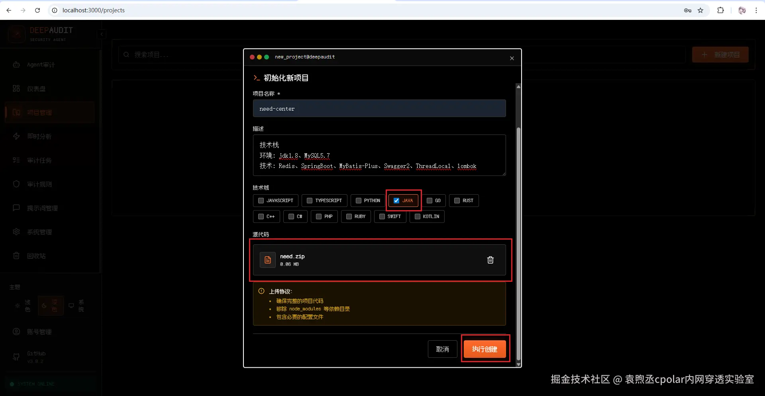Viewport: 765px width, 396px height.
Task: Collapse the sidebar with the chevron arrow
Action: (102, 34)
